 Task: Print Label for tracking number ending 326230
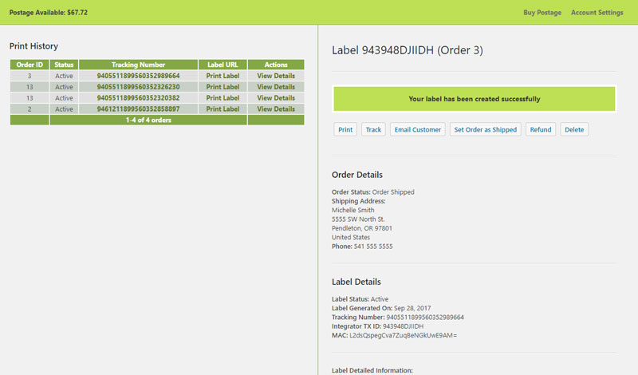223,87
